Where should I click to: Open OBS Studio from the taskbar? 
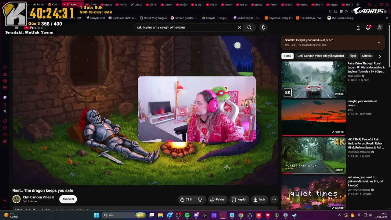178,215
